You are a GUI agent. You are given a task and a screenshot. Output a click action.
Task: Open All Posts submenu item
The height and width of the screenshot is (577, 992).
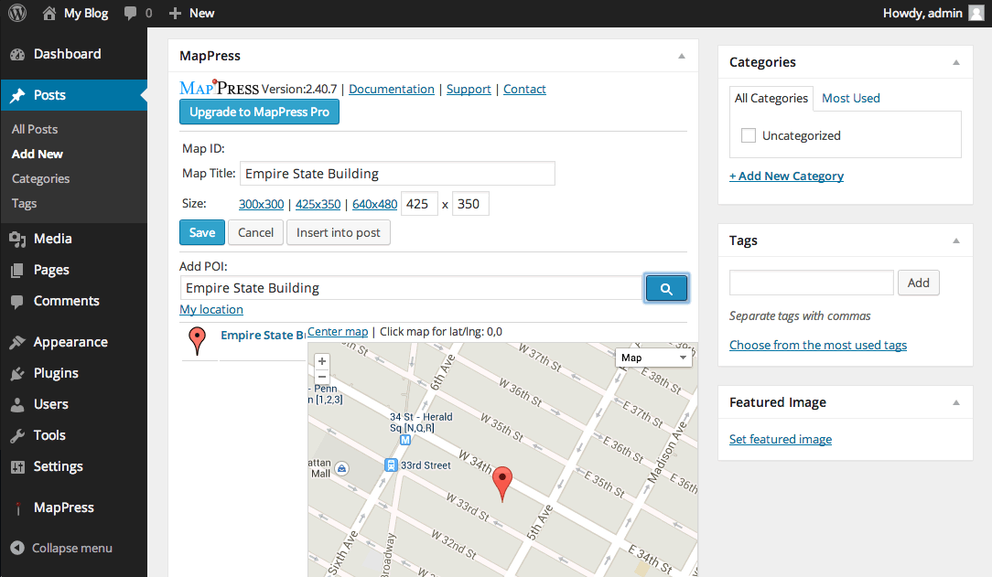[35, 129]
